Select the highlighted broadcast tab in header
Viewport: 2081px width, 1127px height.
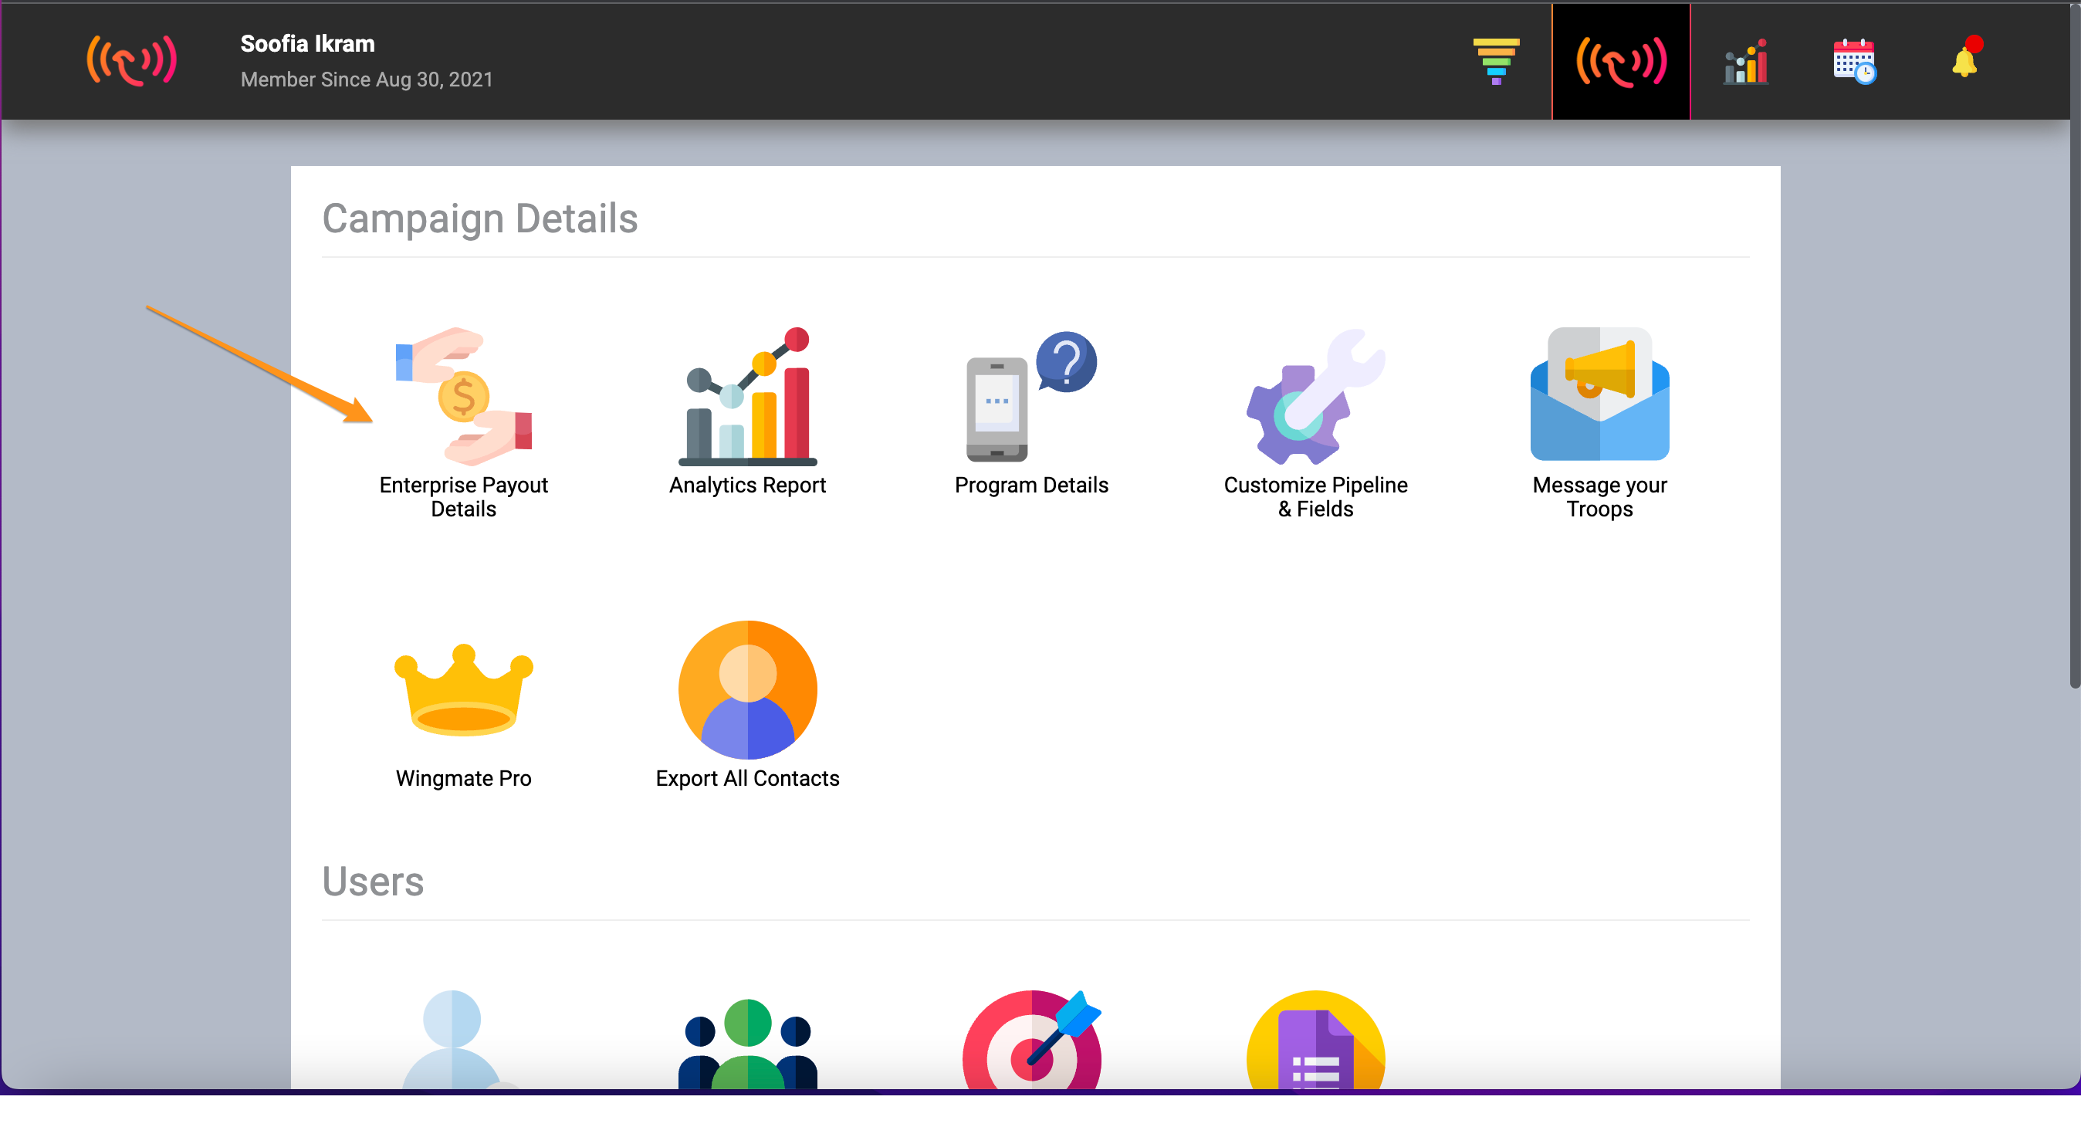(x=1620, y=62)
